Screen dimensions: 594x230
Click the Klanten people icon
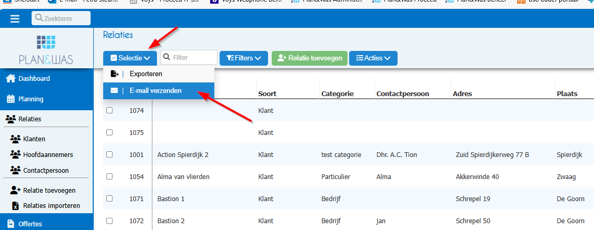click(15, 139)
